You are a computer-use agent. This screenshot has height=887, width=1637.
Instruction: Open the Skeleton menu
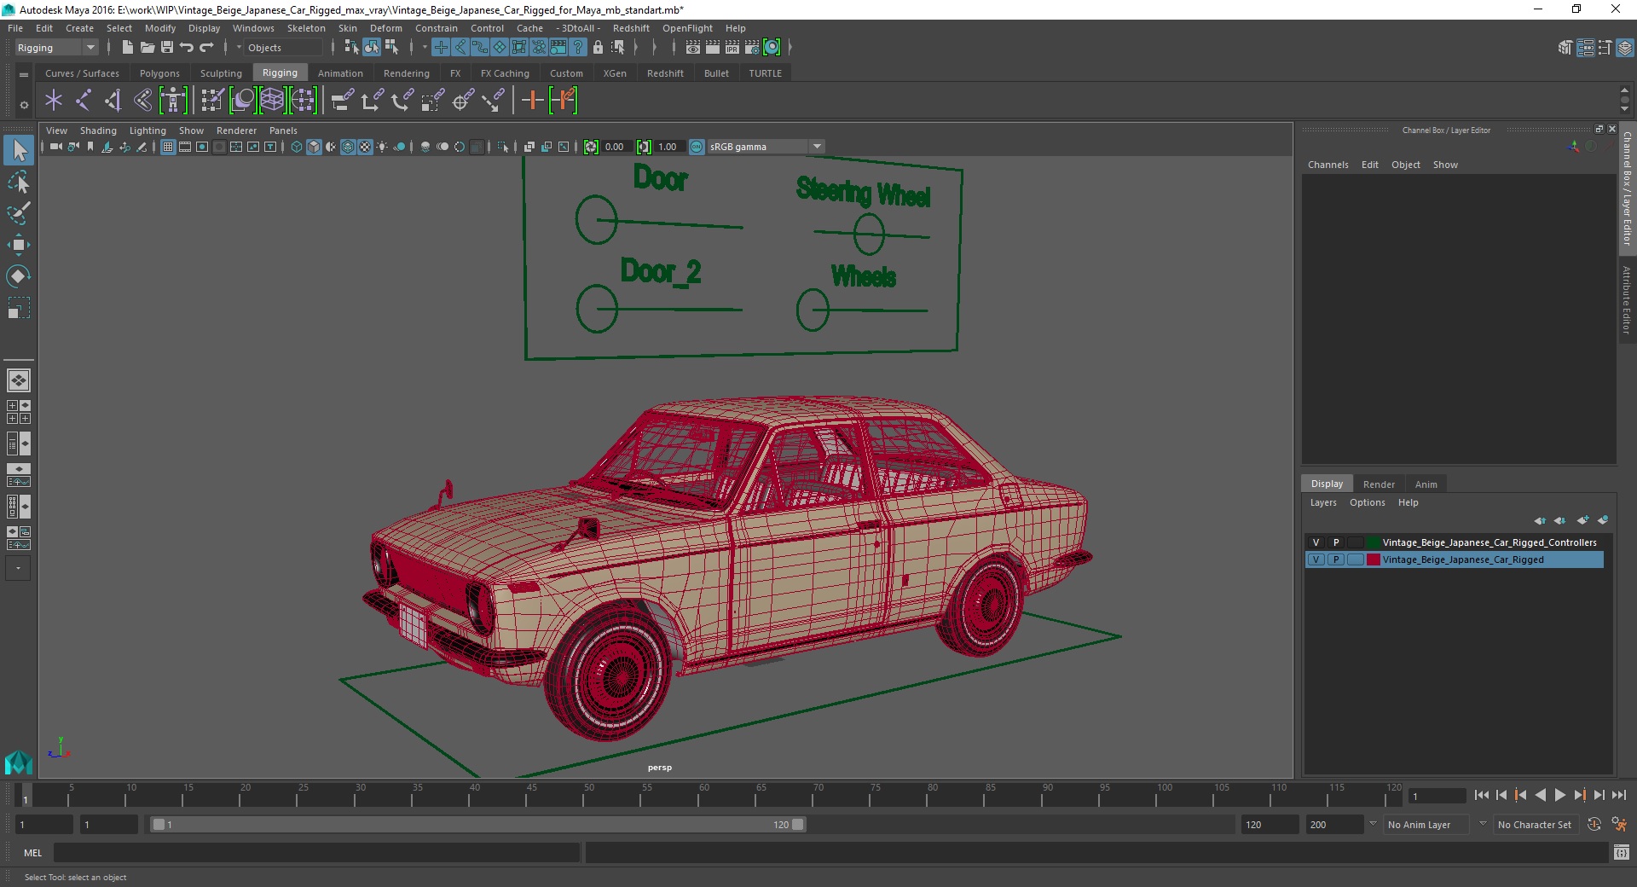coord(306,28)
